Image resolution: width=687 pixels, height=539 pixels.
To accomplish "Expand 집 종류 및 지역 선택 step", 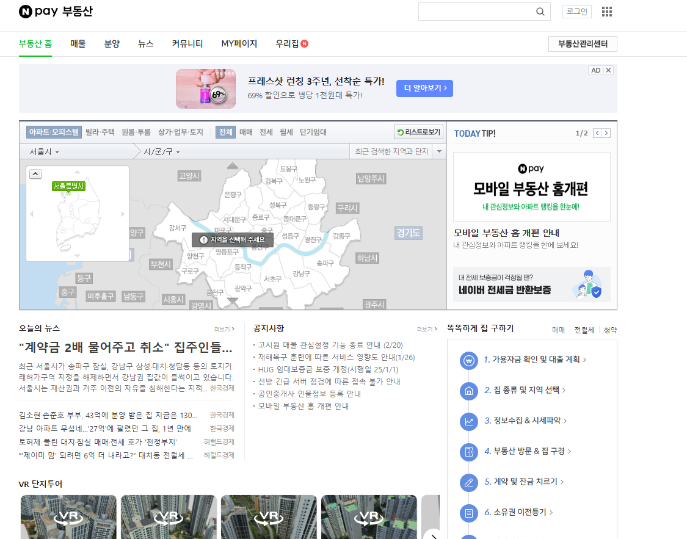I will (525, 390).
